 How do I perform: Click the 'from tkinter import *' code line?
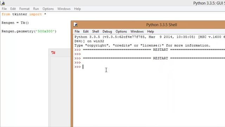click(24, 14)
